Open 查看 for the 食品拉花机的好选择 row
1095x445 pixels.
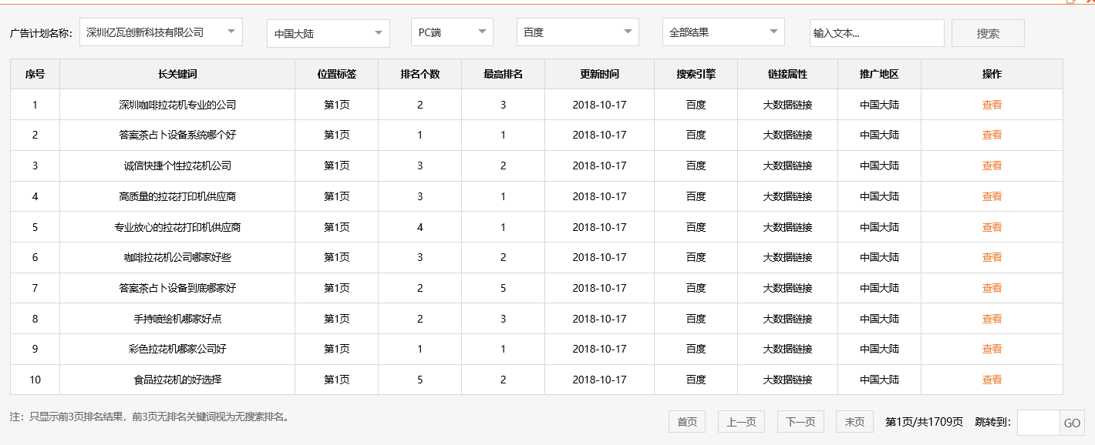(992, 380)
